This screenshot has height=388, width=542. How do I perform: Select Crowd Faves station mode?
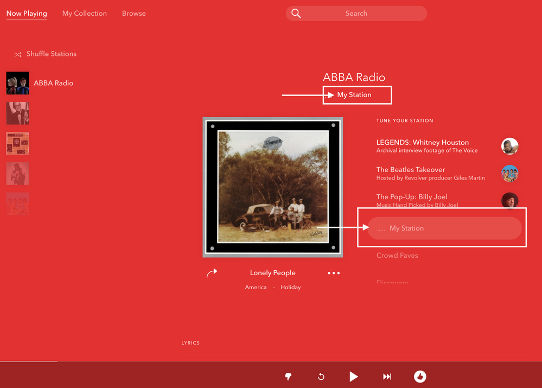point(397,256)
